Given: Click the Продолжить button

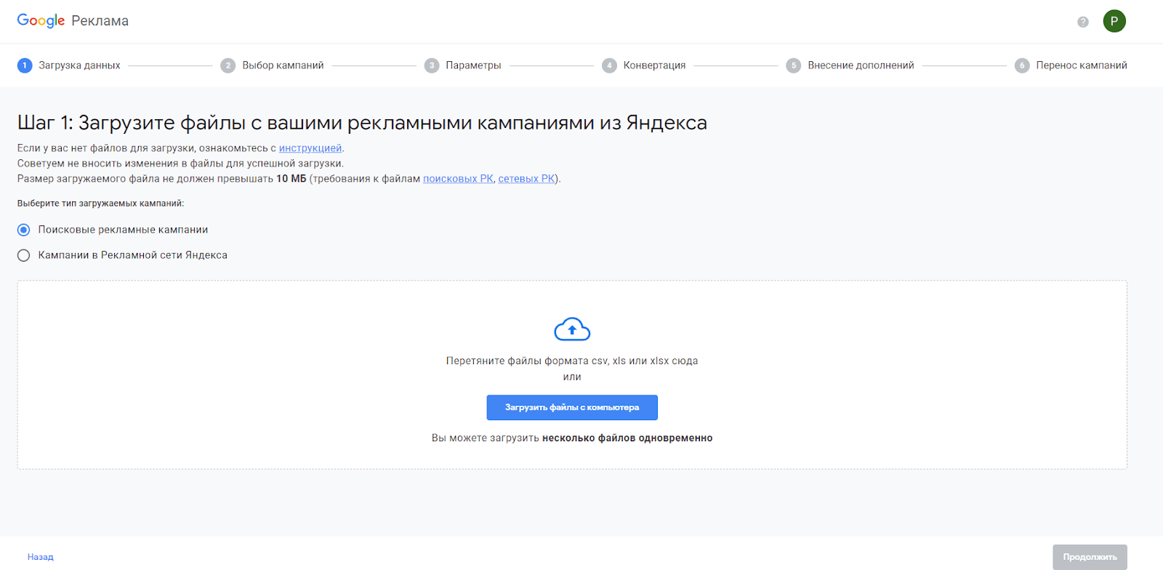Looking at the screenshot, I should tap(1090, 557).
